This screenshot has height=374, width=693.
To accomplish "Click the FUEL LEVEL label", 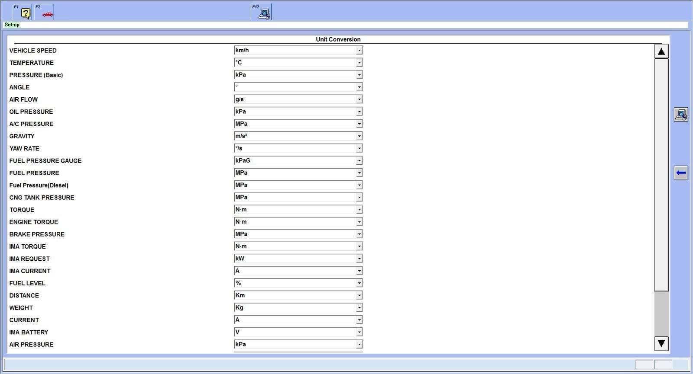I will click(x=27, y=283).
